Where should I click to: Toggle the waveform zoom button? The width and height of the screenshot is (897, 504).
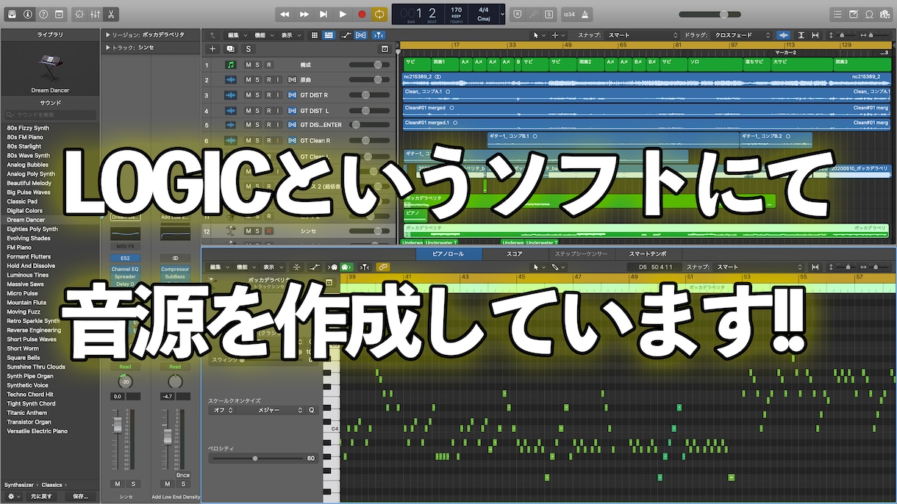pyautogui.click(x=784, y=35)
